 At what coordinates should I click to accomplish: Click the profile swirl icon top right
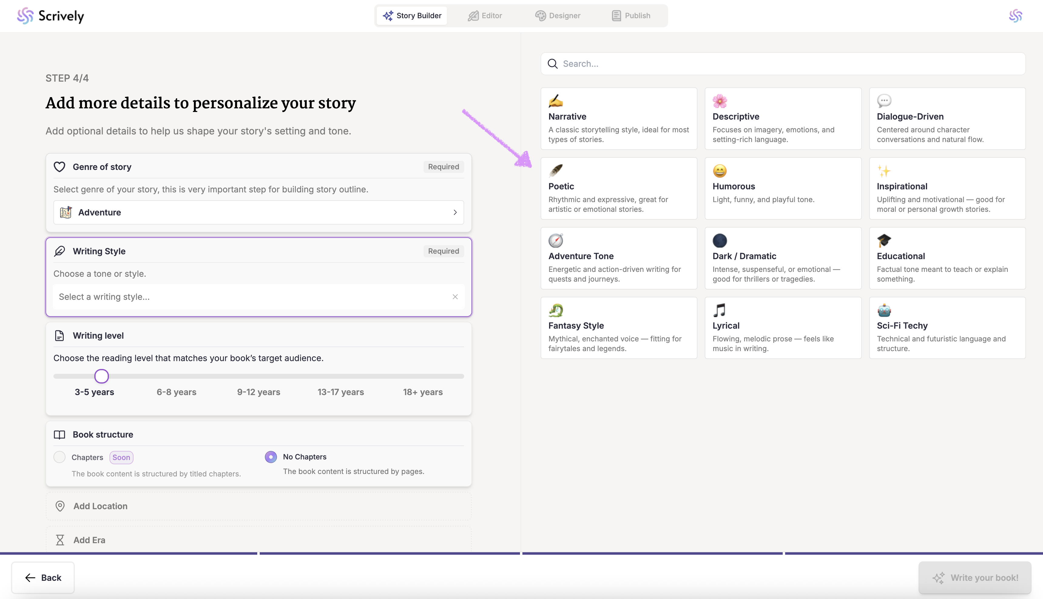coord(1015,16)
